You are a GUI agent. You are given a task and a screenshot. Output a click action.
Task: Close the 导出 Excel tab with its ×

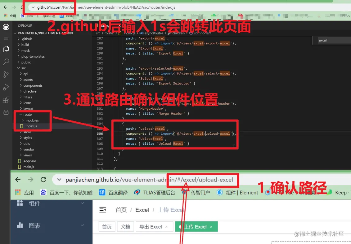(166, 227)
